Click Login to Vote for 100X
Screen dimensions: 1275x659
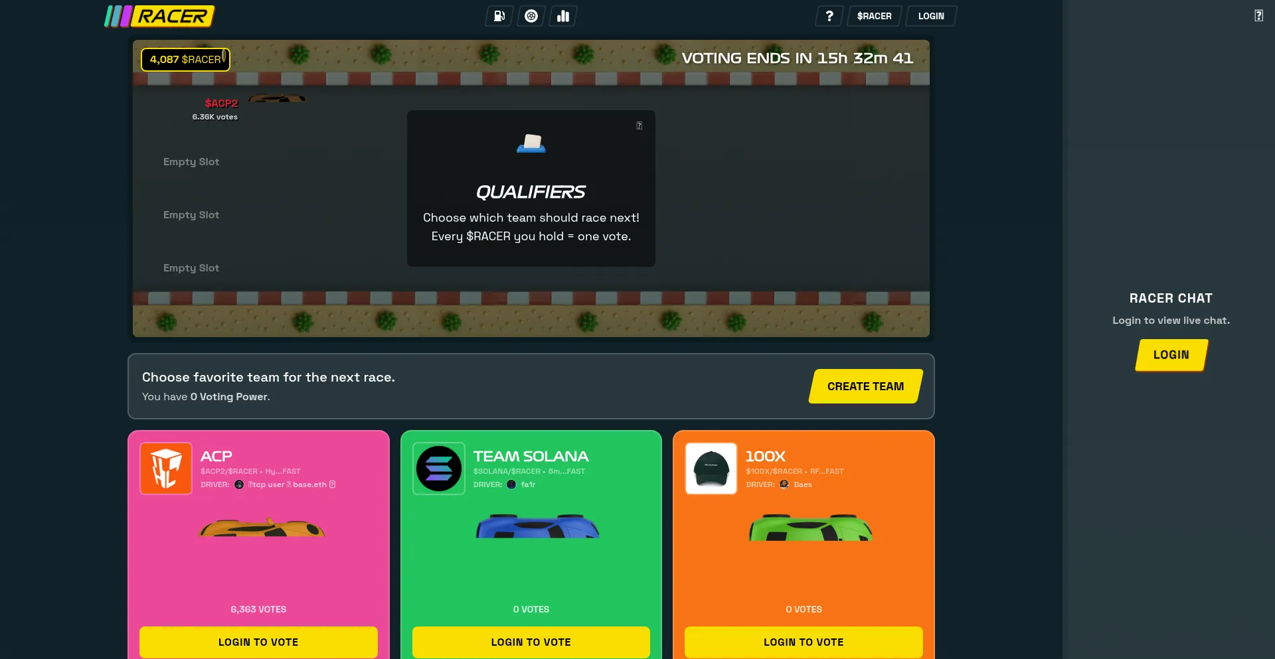(804, 642)
